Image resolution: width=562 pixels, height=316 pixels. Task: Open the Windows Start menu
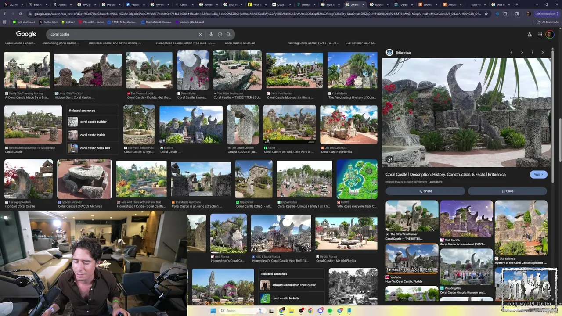pos(213,311)
